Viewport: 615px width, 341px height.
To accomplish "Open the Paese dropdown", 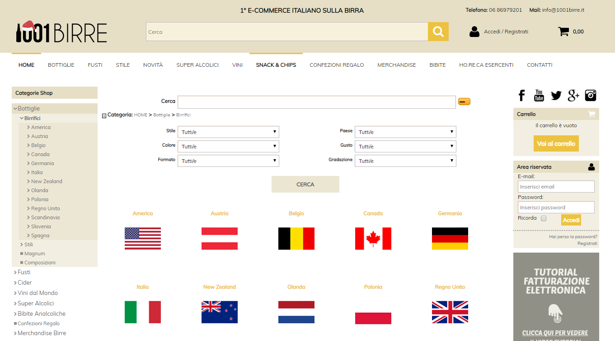I will click(405, 132).
